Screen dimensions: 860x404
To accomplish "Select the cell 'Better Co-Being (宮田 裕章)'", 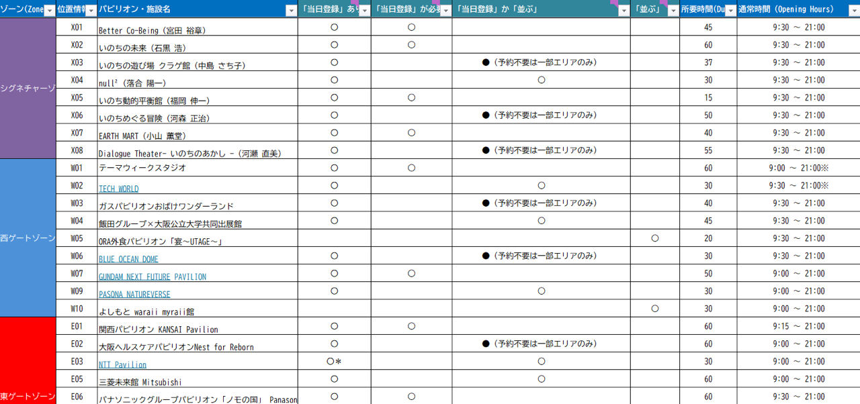I will (198, 28).
